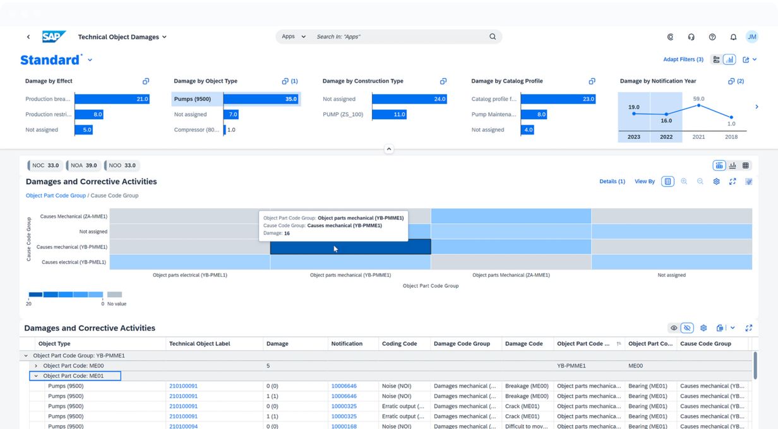The height and width of the screenshot is (429, 778).
Task: Click the notifications bell icon
Action: pos(733,37)
